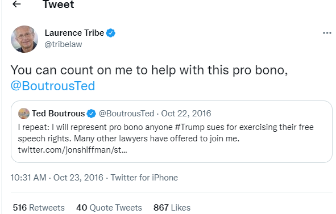The width and height of the screenshot is (336, 214).
Task: View the 516 Retweets list
Action: [39, 208]
